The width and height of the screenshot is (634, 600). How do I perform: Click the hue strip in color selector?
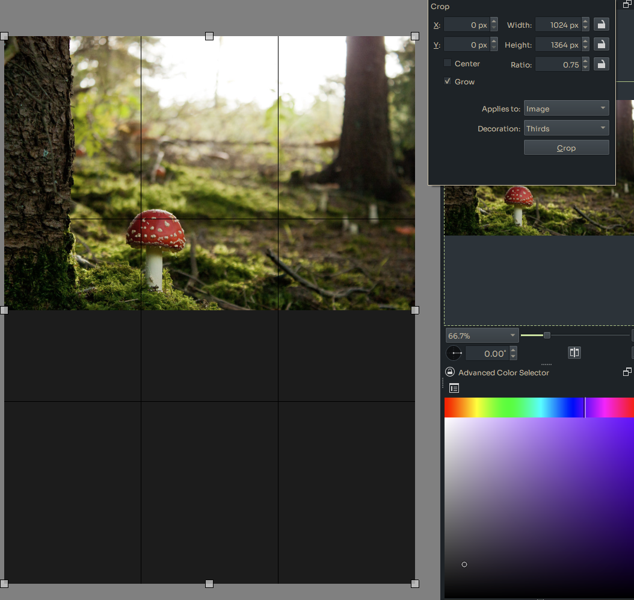click(539, 407)
